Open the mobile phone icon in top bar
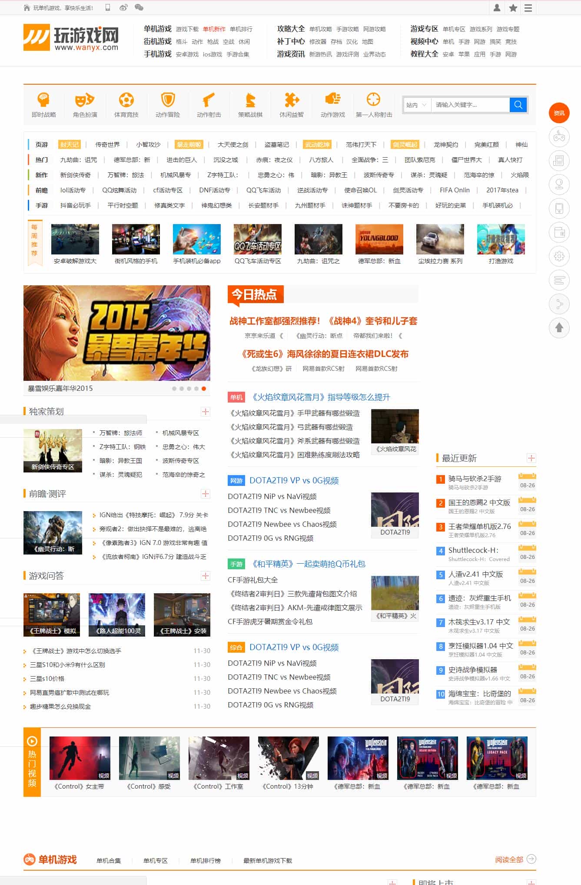This screenshot has height=885, width=581. [x=108, y=7]
